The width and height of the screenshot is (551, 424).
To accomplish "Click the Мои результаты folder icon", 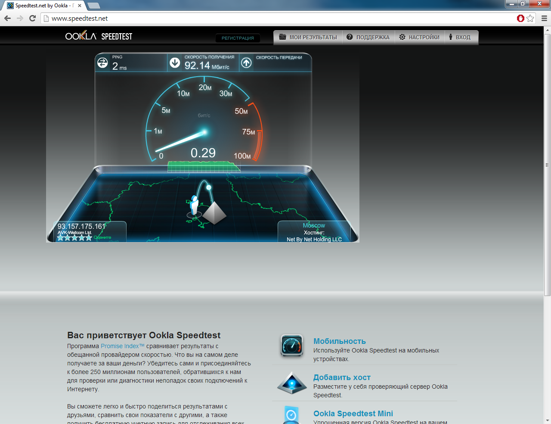I will [x=283, y=37].
